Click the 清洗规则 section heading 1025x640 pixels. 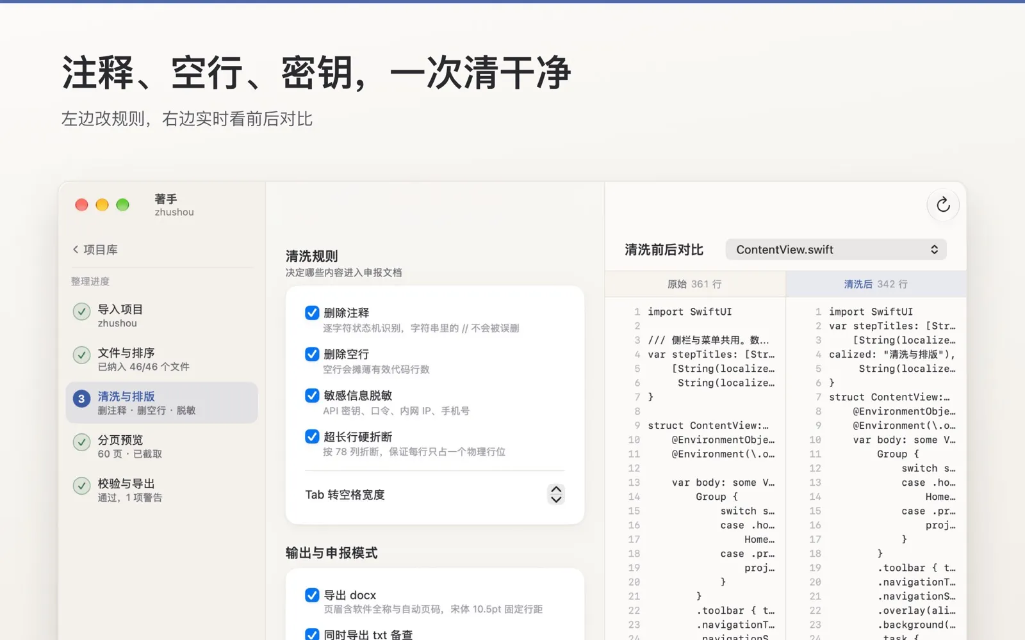click(x=311, y=256)
